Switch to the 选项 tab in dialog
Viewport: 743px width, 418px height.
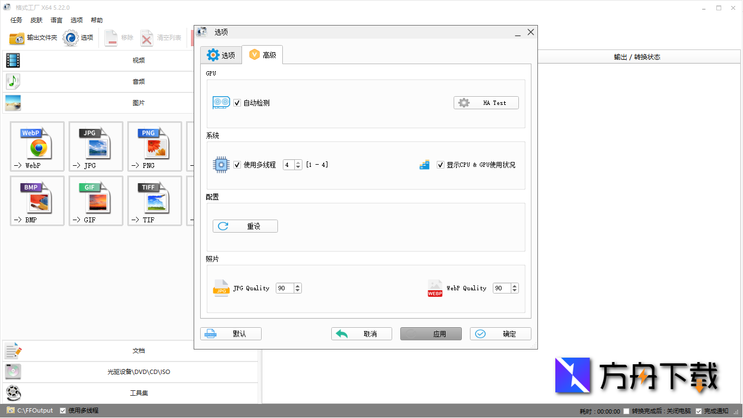(221, 55)
